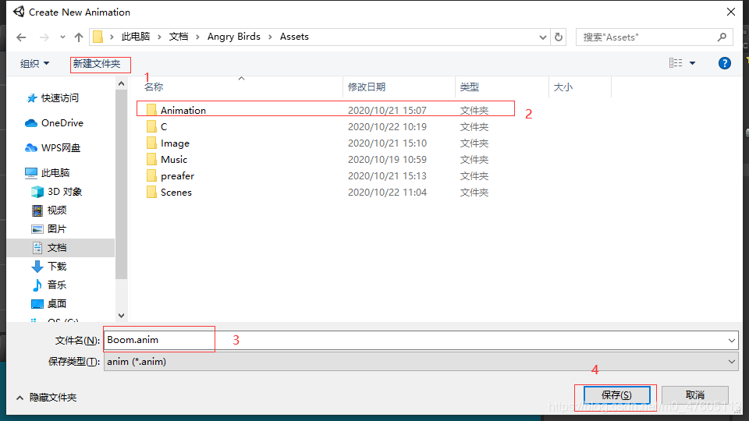Click the Back navigation arrow

21,37
